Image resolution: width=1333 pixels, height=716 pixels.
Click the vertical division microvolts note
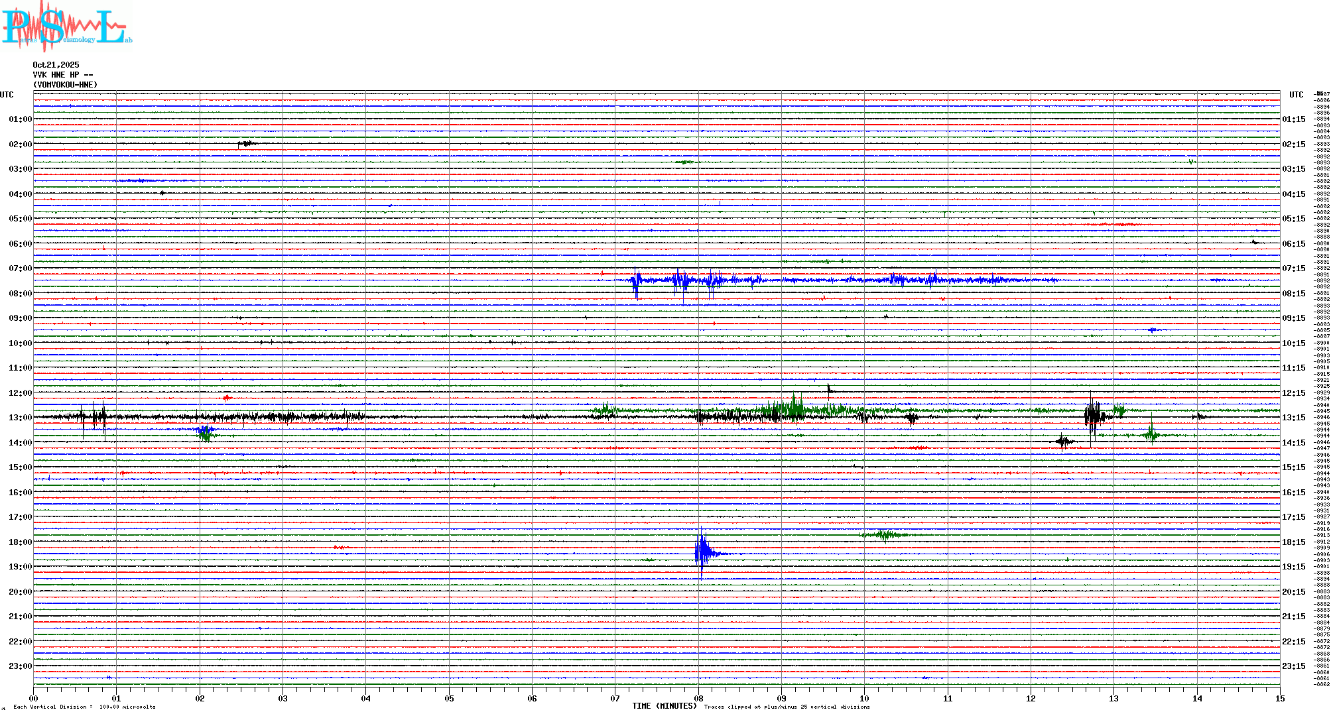tap(84, 707)
